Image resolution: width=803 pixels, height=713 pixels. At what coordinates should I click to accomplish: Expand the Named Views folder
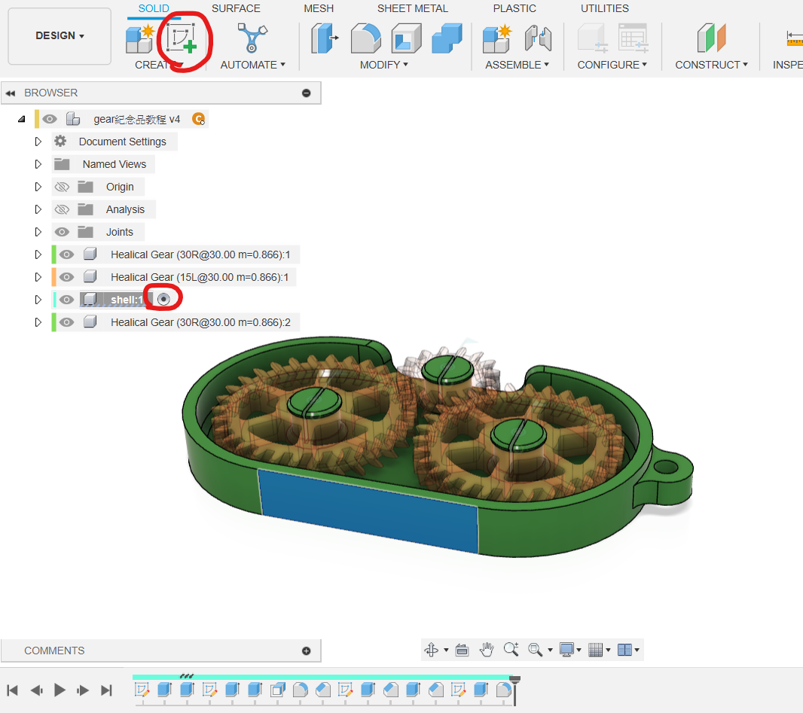pyautogui.click(x=38, y=164)
